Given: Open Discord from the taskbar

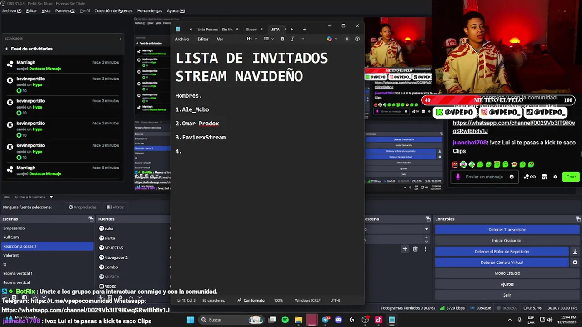Looking at the screenshot, I should 338,320.
